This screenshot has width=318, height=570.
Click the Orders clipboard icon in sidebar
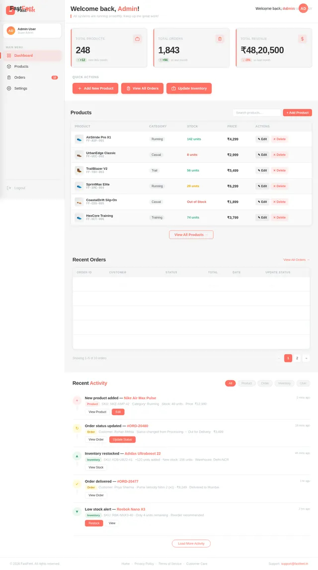click(x=9, y=78)
